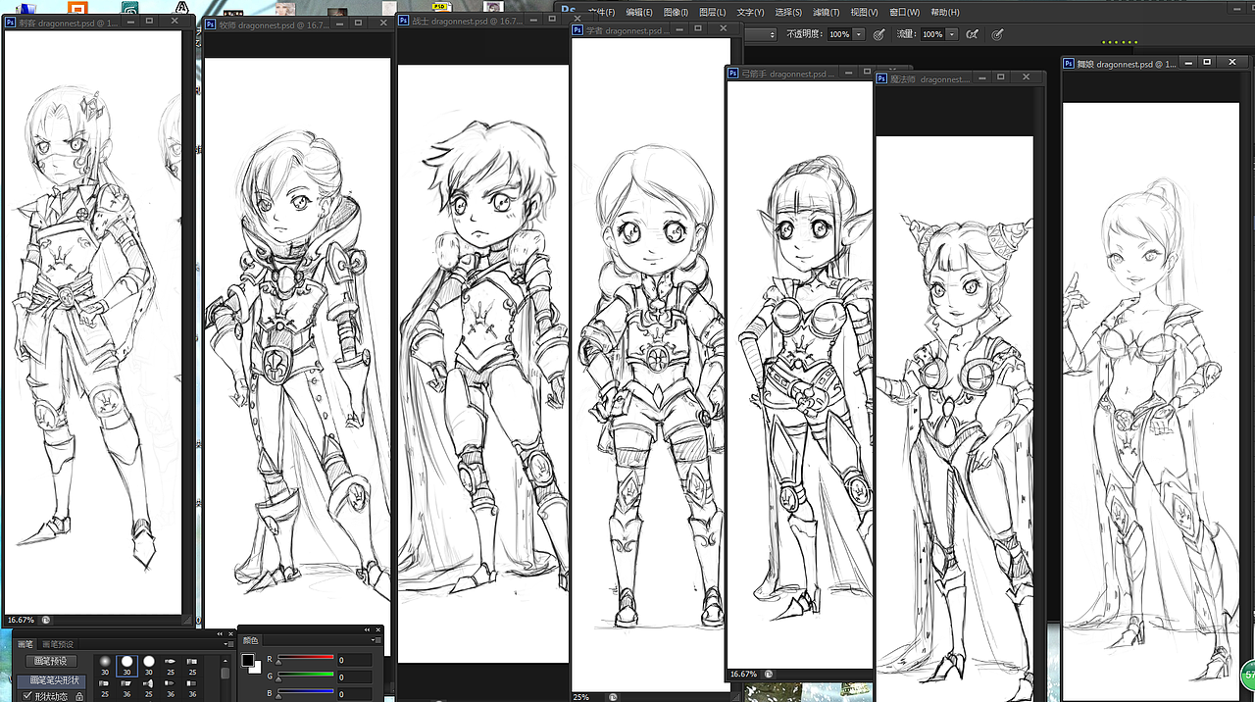
Task: Select the soft round 30 brush tip
Action: 104,666
